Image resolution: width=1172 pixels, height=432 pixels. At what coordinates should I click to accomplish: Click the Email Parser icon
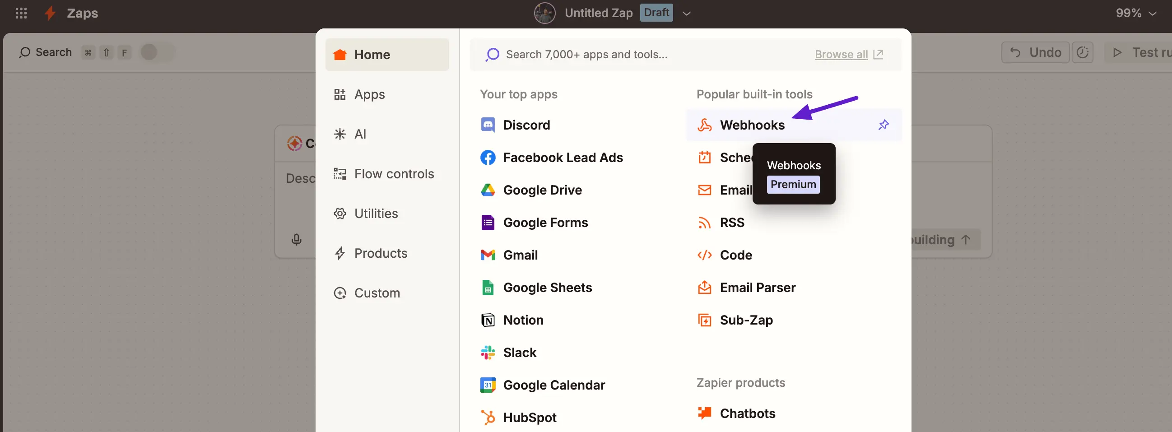pos(704,288)
